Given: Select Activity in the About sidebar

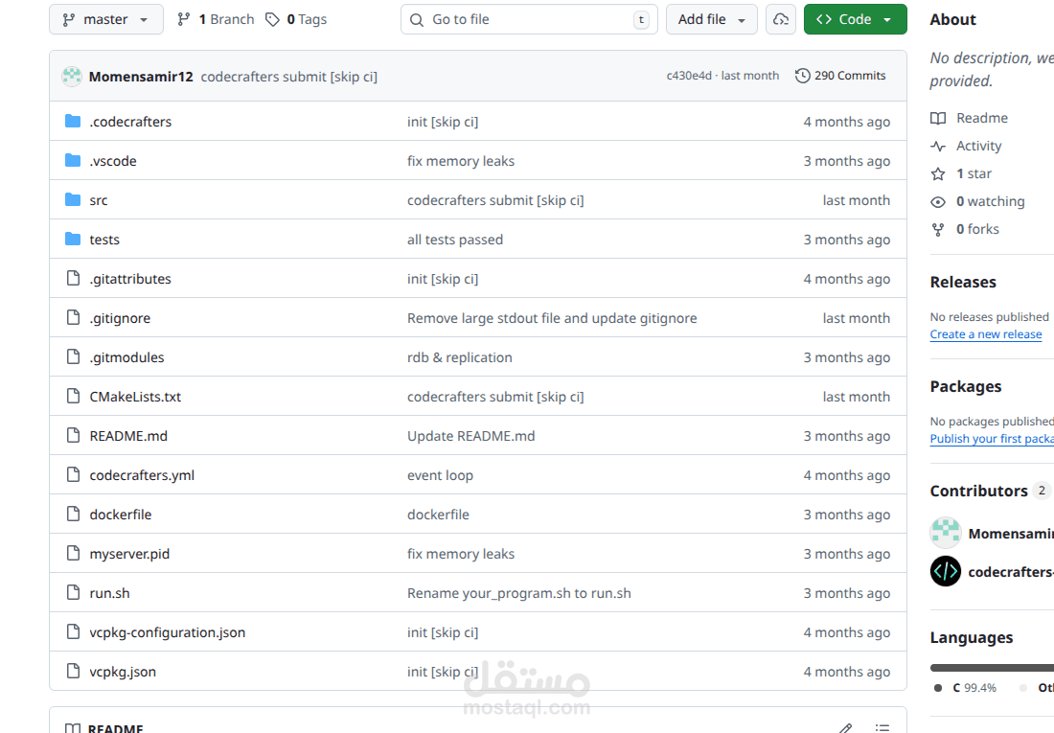Looking at the screenshot, I should (977, 146).
